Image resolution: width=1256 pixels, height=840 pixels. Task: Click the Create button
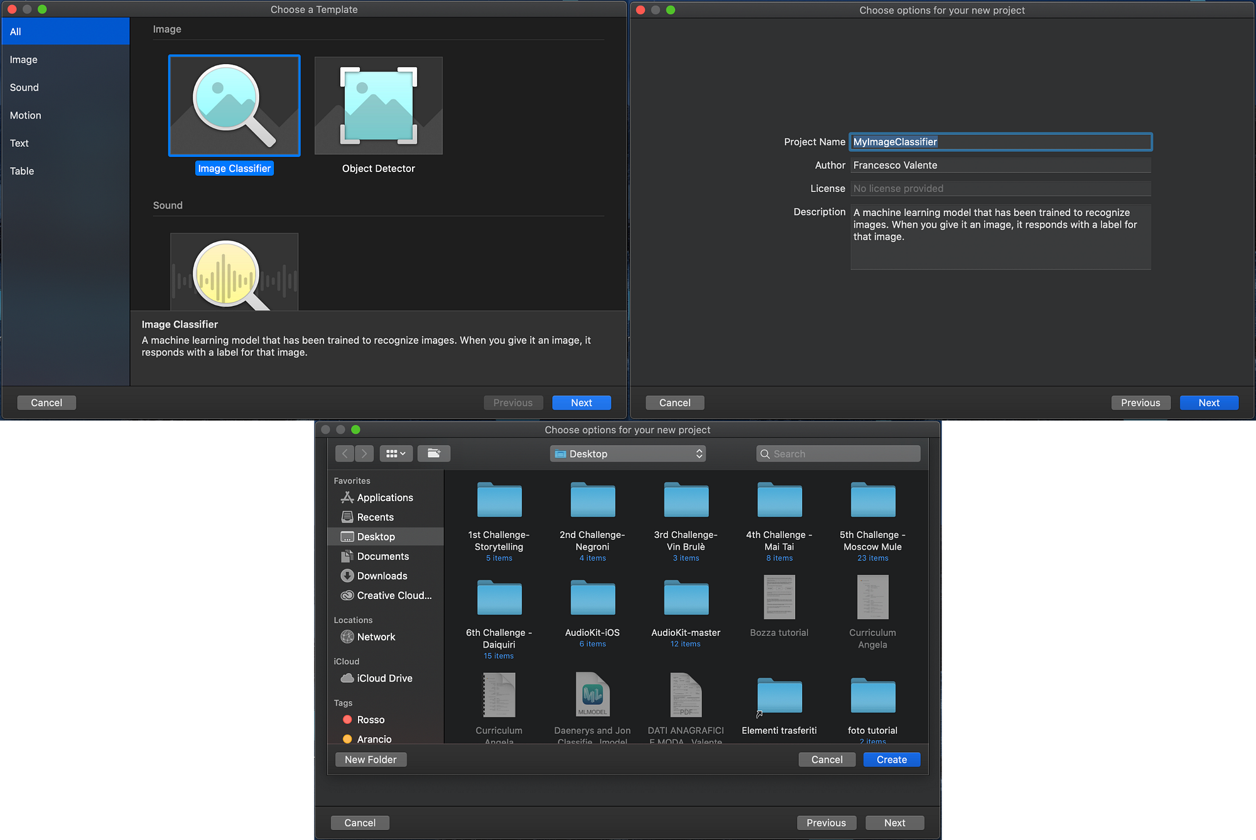click(x=891, y=760)
